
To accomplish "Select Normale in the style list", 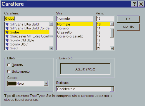I will point(75,24).
